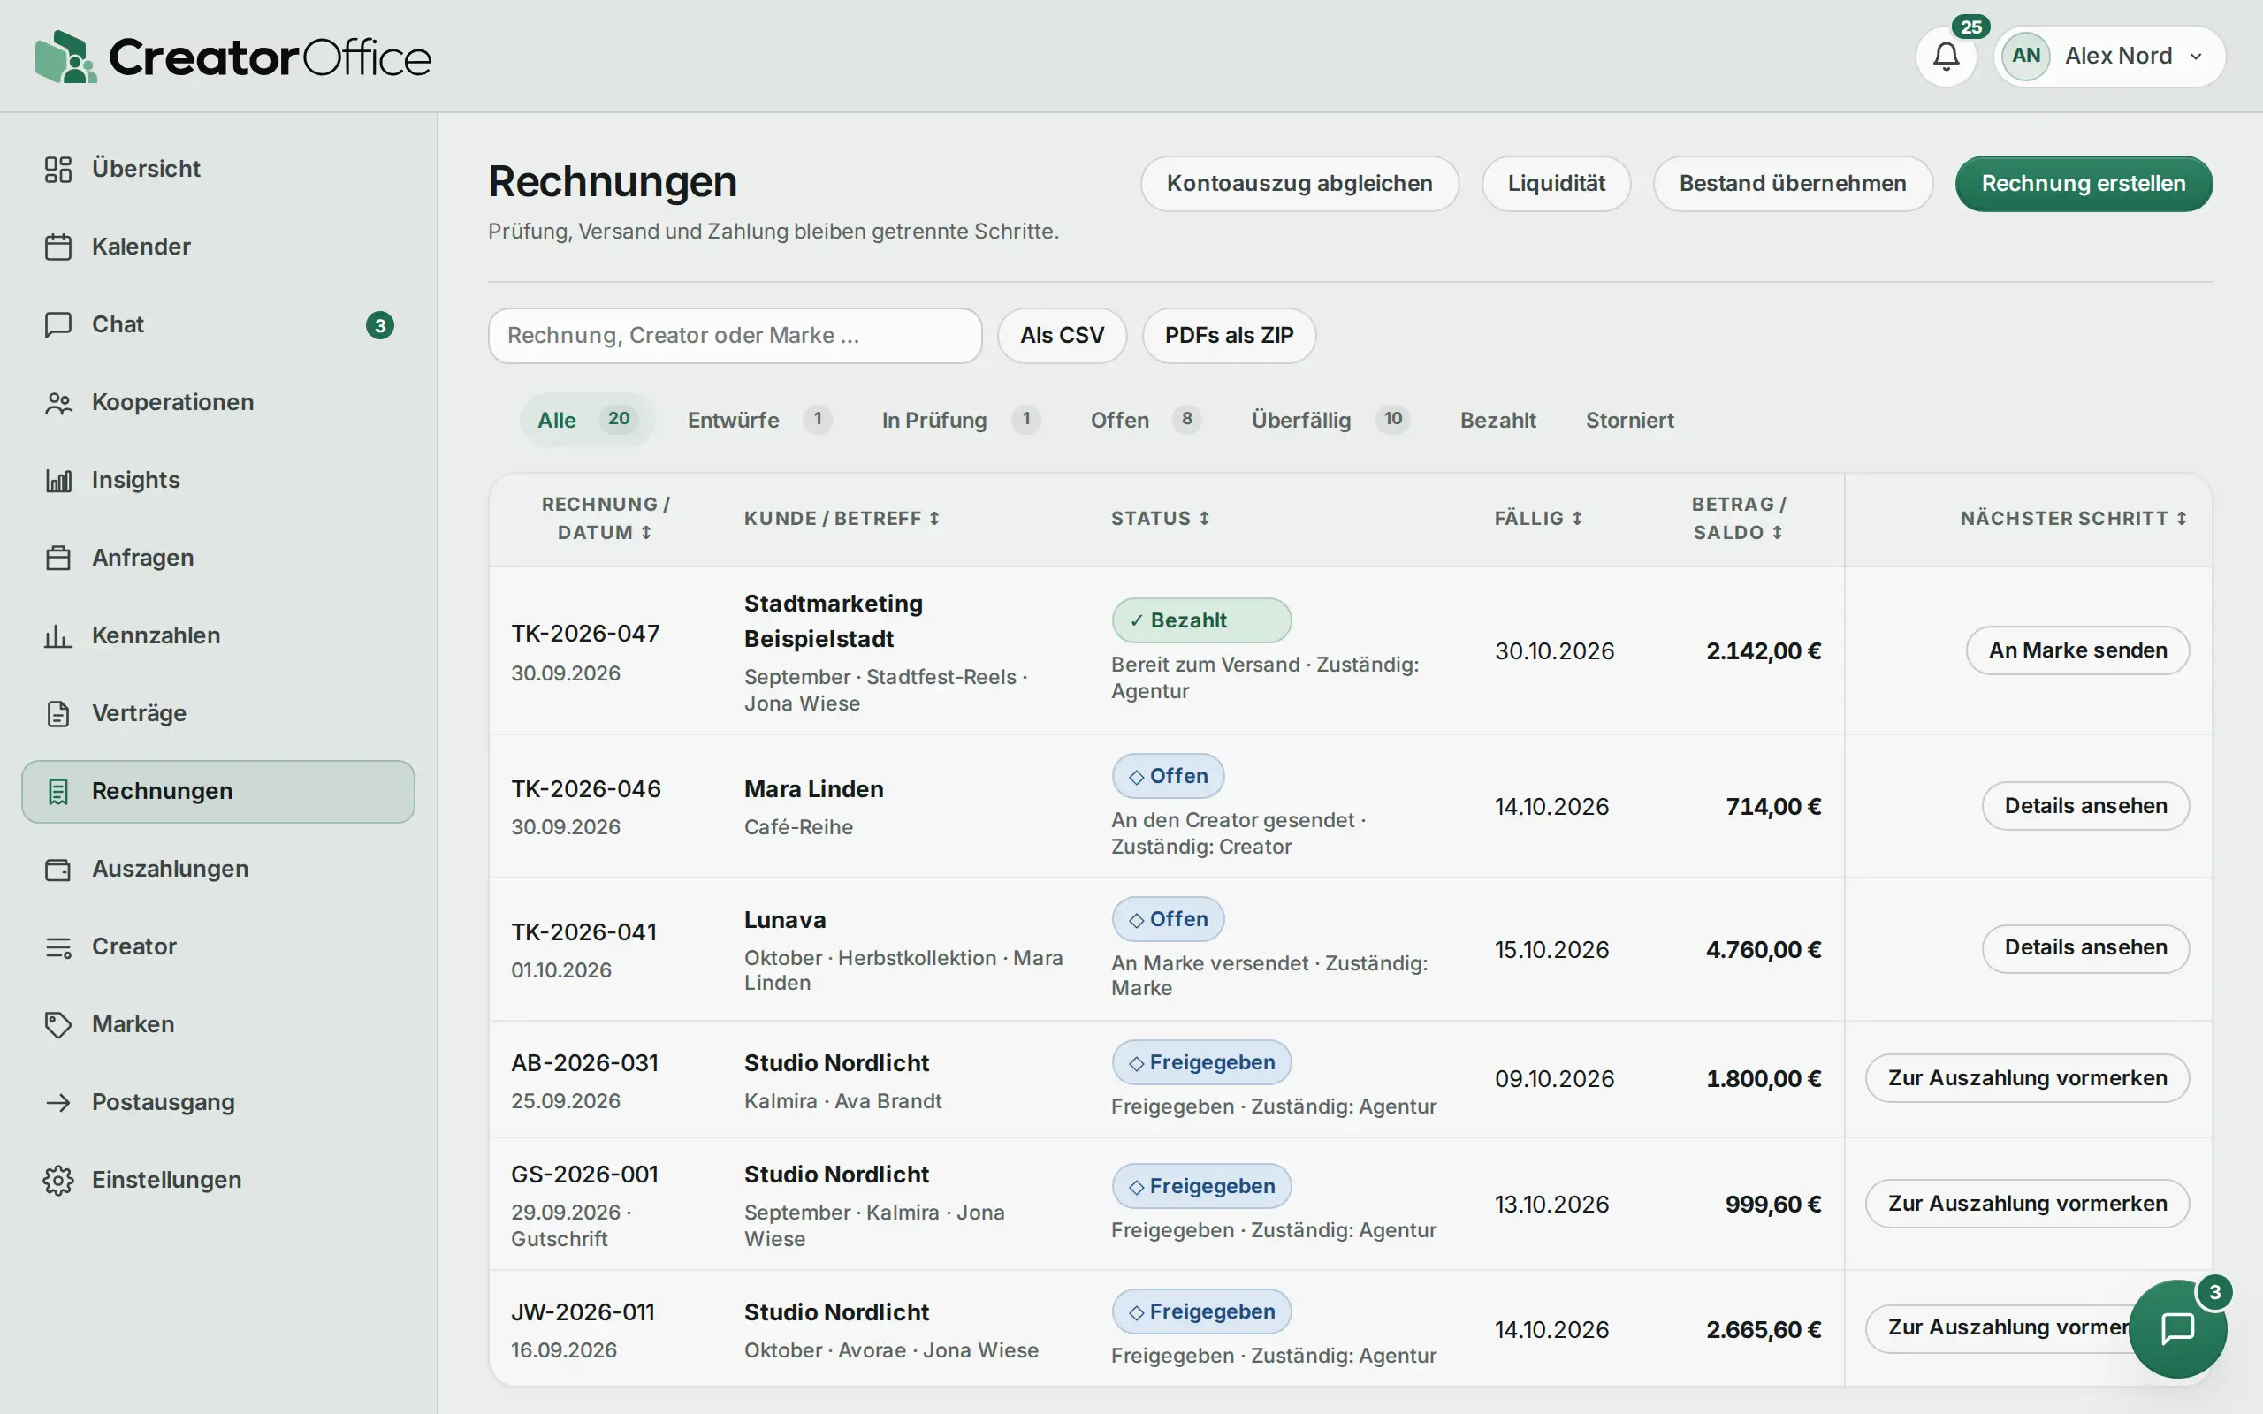Click Kontoauszug abgleichen button
The height and width of the screenshot is (1414, 2263).
point(1299,183)
